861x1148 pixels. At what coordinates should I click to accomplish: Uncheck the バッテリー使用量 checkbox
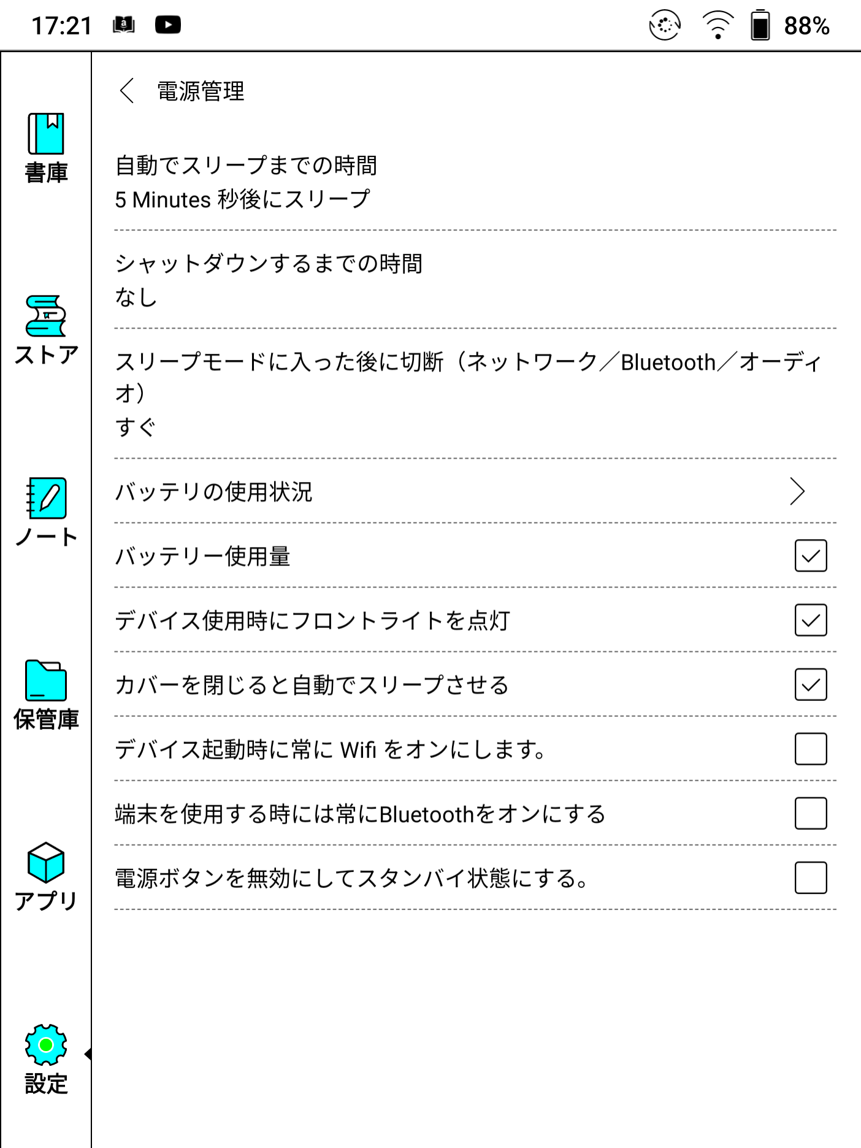tap(811, 556)
